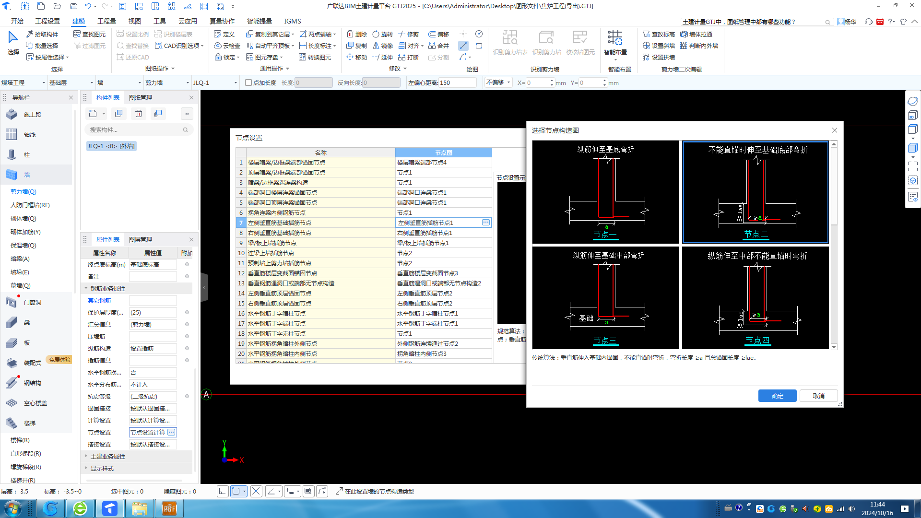Select the 移动 move tool
Image resolution: width=921 pixels, height=518 pixels.
coord(357,57)
